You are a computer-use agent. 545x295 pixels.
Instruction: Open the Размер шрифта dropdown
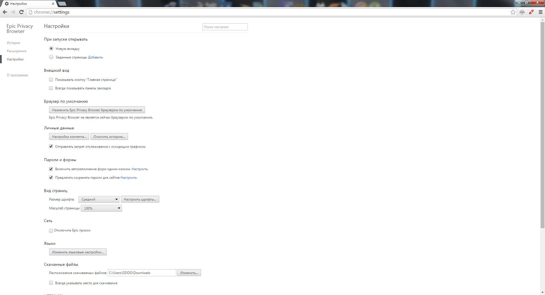[x=99, y=199]
